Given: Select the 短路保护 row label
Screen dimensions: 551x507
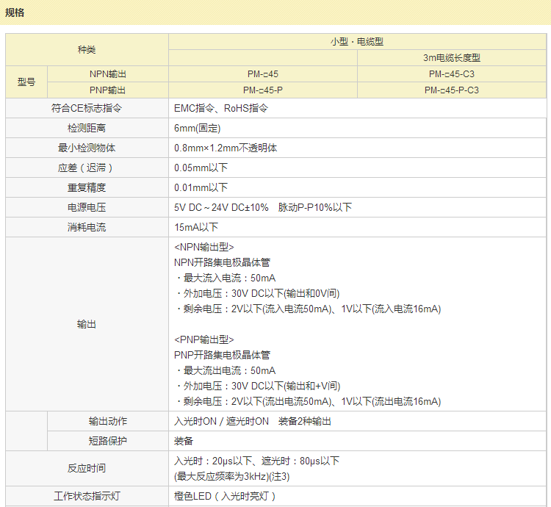Looking at the screenshot, I should click(108, 441).
